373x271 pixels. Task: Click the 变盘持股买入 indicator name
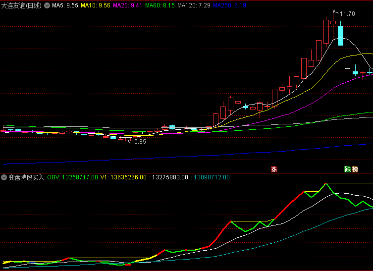pos(26,177)
